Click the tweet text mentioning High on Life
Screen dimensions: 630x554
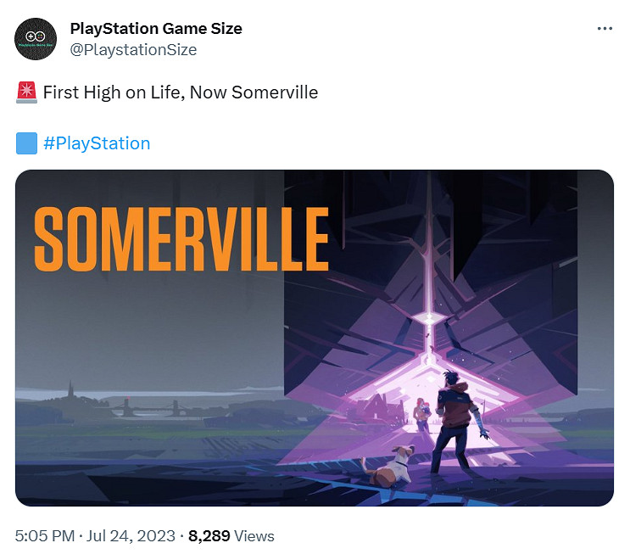(x=180, y=92)
